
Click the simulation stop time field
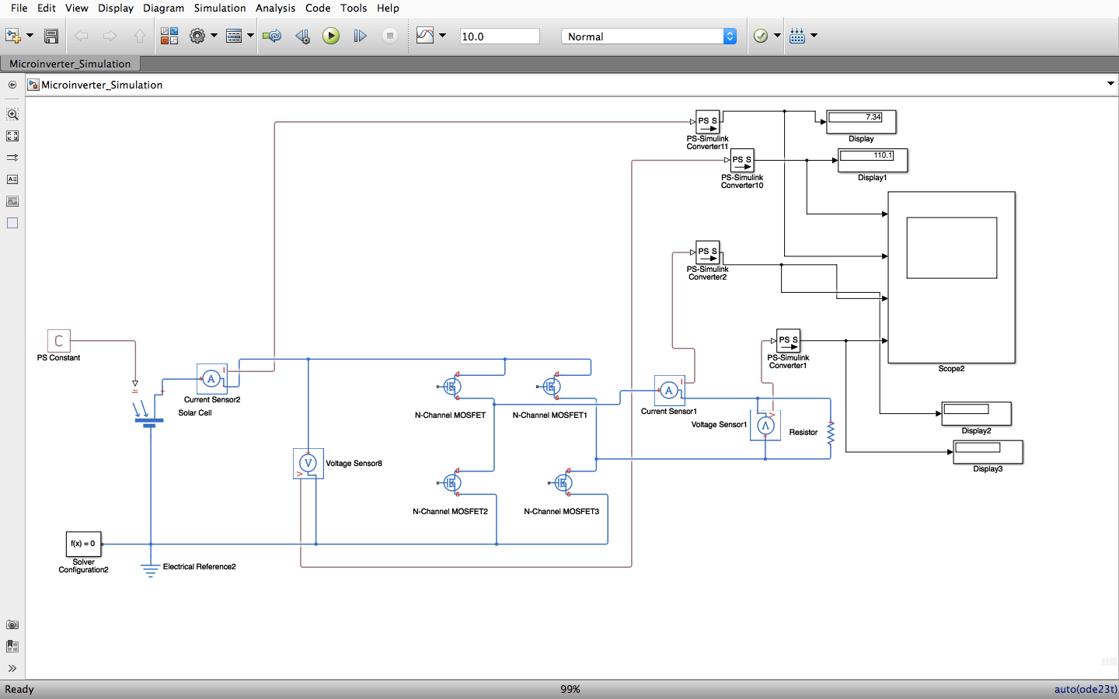500,36
